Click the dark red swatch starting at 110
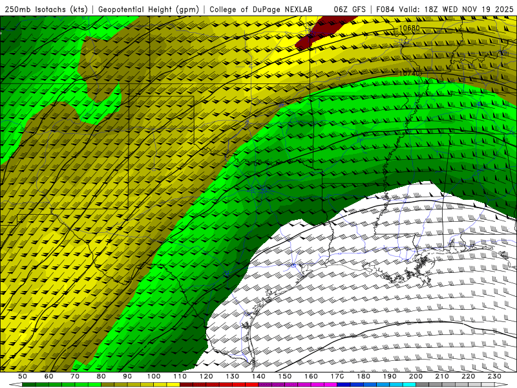The width and height of the screenshot is (517, 388). pyautogui.click(x=186, y=384)
